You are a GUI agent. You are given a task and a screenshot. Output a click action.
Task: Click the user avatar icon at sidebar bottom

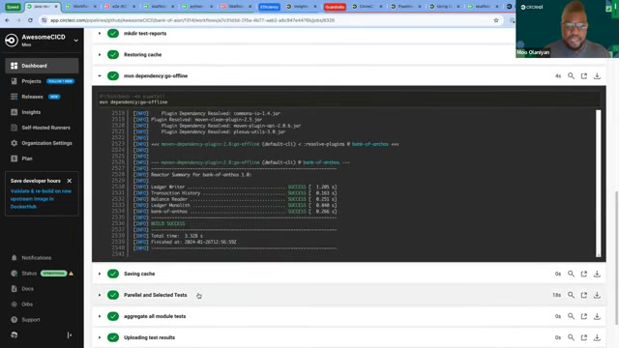[x=15, y=335]
